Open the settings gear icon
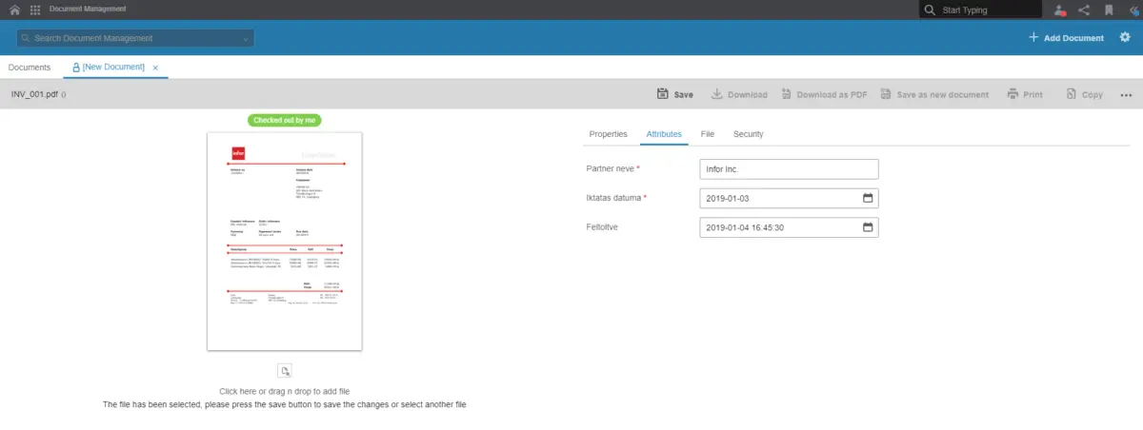 coord(1125,38)
